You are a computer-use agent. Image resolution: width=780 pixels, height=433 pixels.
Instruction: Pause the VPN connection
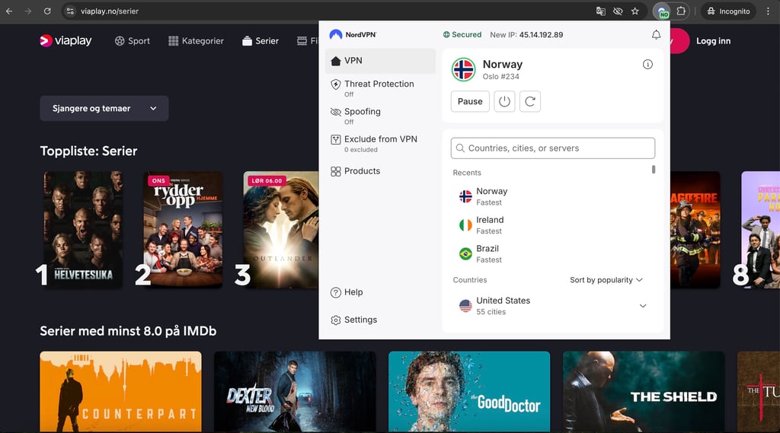tap(470, 101)
